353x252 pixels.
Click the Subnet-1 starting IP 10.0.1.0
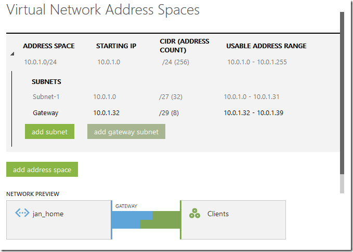click(104, 97)
